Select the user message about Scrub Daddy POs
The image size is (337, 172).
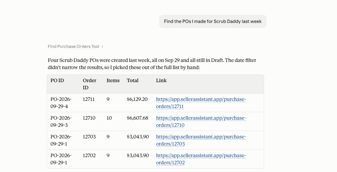point(213,21)
